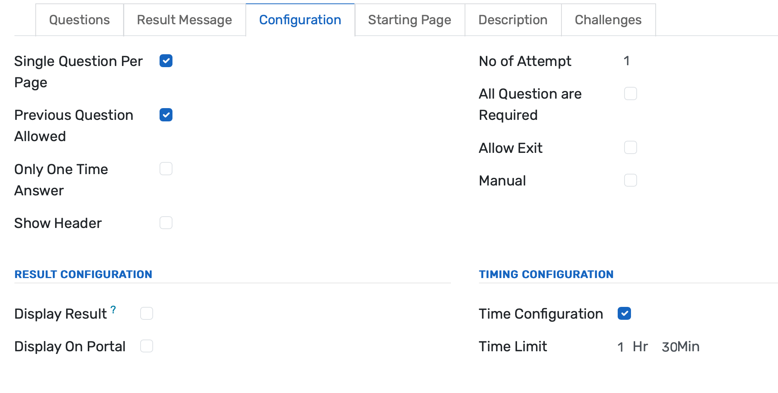Disable Previous Question Allowed
Image resolution: width=778 pixels, height=393 pixels.
pyautogui.click(x=166, y=115)
